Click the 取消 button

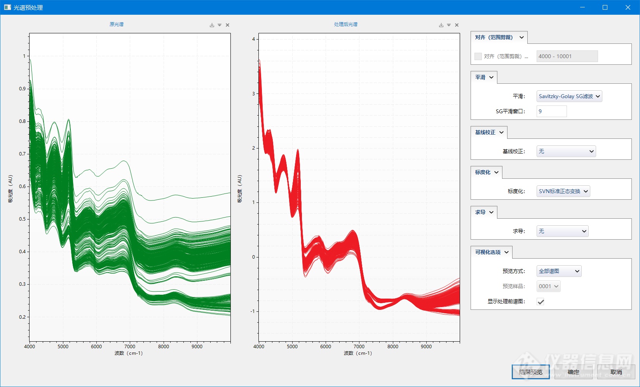coord(616,372)
